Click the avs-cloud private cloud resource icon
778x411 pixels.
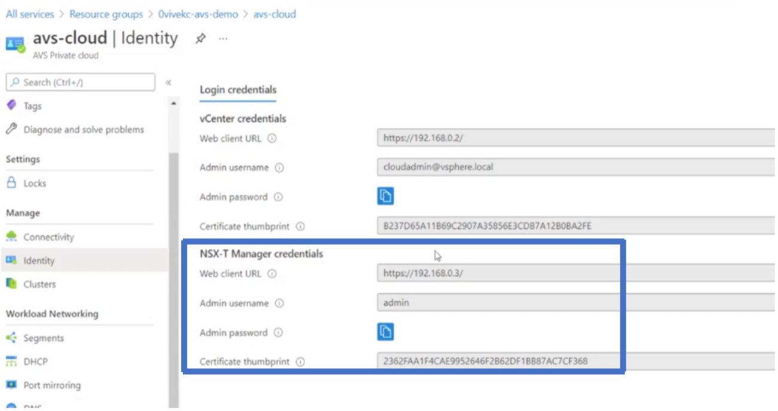pyautogui.click(x=16, y=45)
